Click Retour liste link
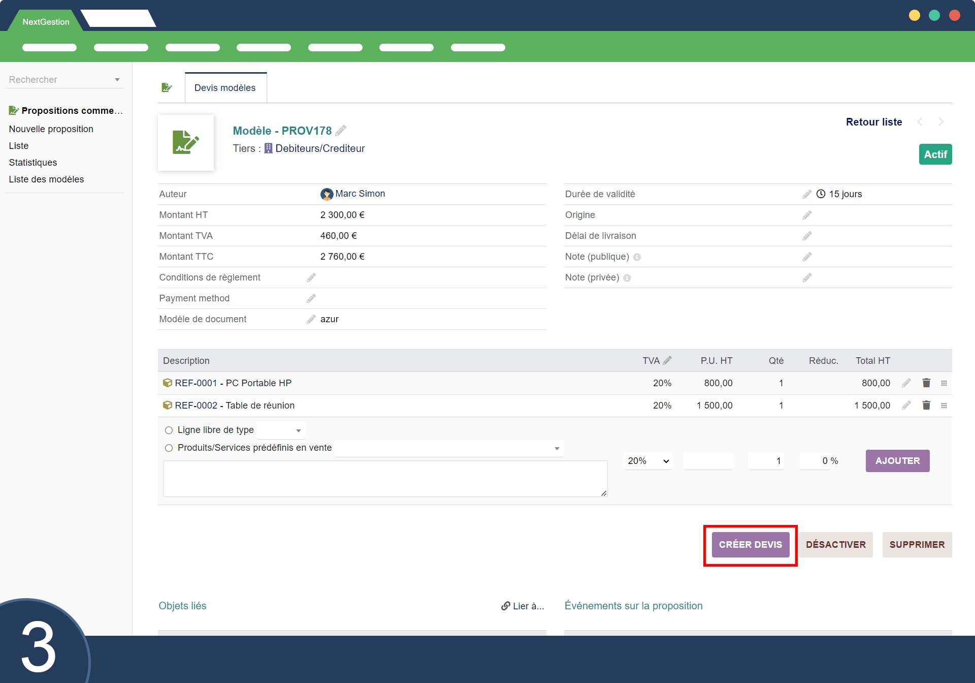The image size is (975, 683). click(x=873, y=122)
